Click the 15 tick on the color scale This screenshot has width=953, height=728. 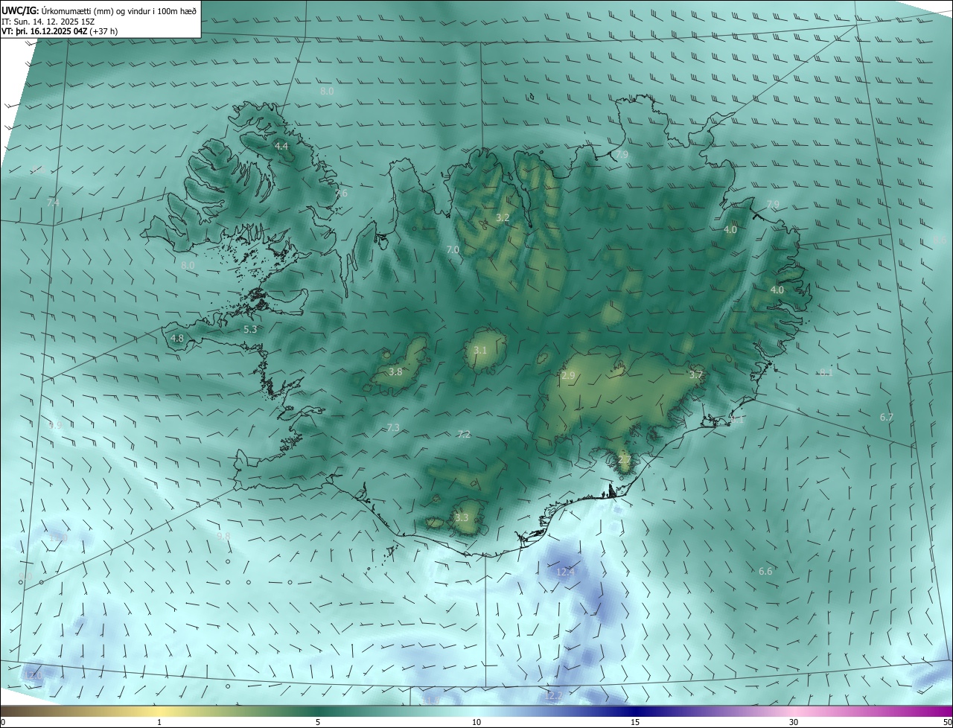pos(635,722)
